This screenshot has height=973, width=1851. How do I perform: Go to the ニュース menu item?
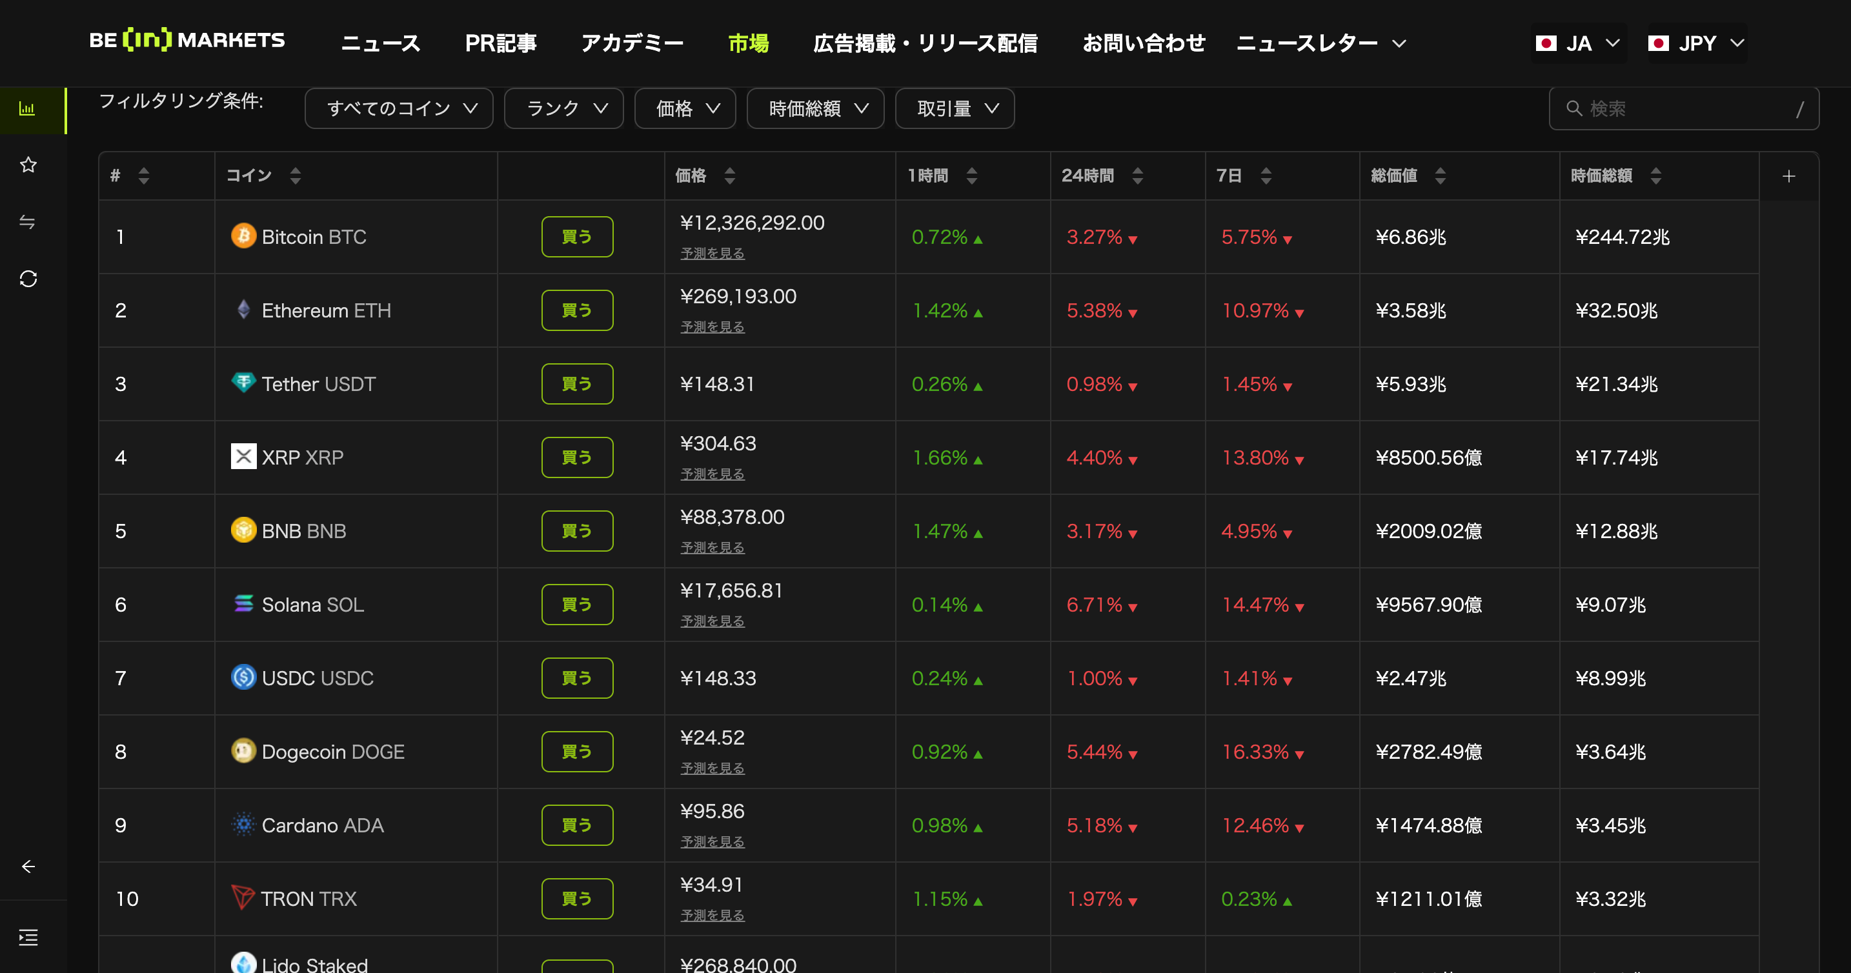click(x=380, y=43)
